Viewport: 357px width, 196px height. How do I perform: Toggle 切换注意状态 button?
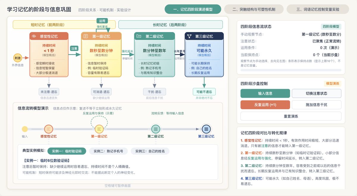click(x=317, y=93)
